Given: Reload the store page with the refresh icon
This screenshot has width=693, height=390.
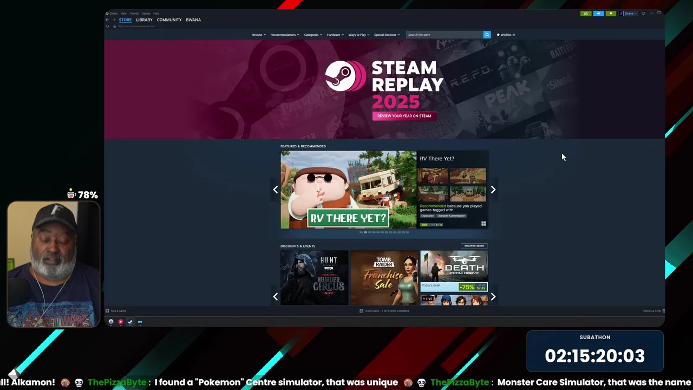Looking at the screenshot, I should pyautogui.click(x=107, y=26).
